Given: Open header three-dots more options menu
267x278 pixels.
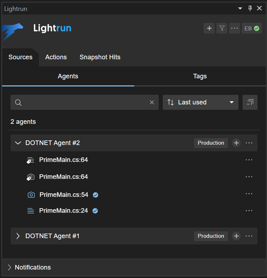Looking at the screenshot, I should point(235,28).
